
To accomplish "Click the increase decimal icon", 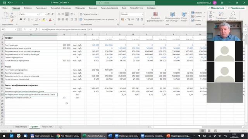I will click(x=138, y=19).
